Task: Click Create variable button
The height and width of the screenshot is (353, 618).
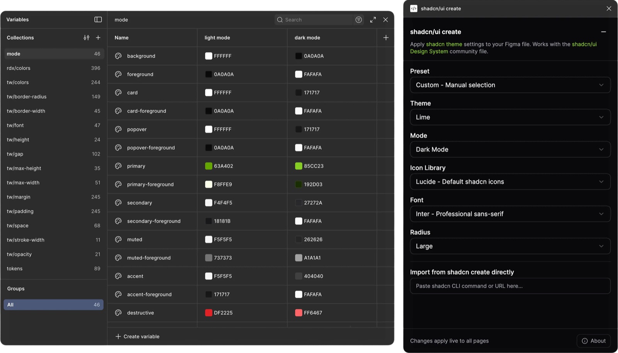Action: 138,336
